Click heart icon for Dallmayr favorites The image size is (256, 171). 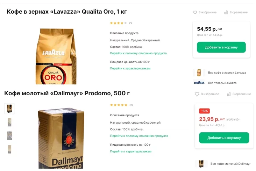[197, 94]
